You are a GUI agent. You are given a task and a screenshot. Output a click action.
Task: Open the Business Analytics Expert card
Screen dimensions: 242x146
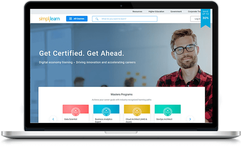tap(106, 114)
